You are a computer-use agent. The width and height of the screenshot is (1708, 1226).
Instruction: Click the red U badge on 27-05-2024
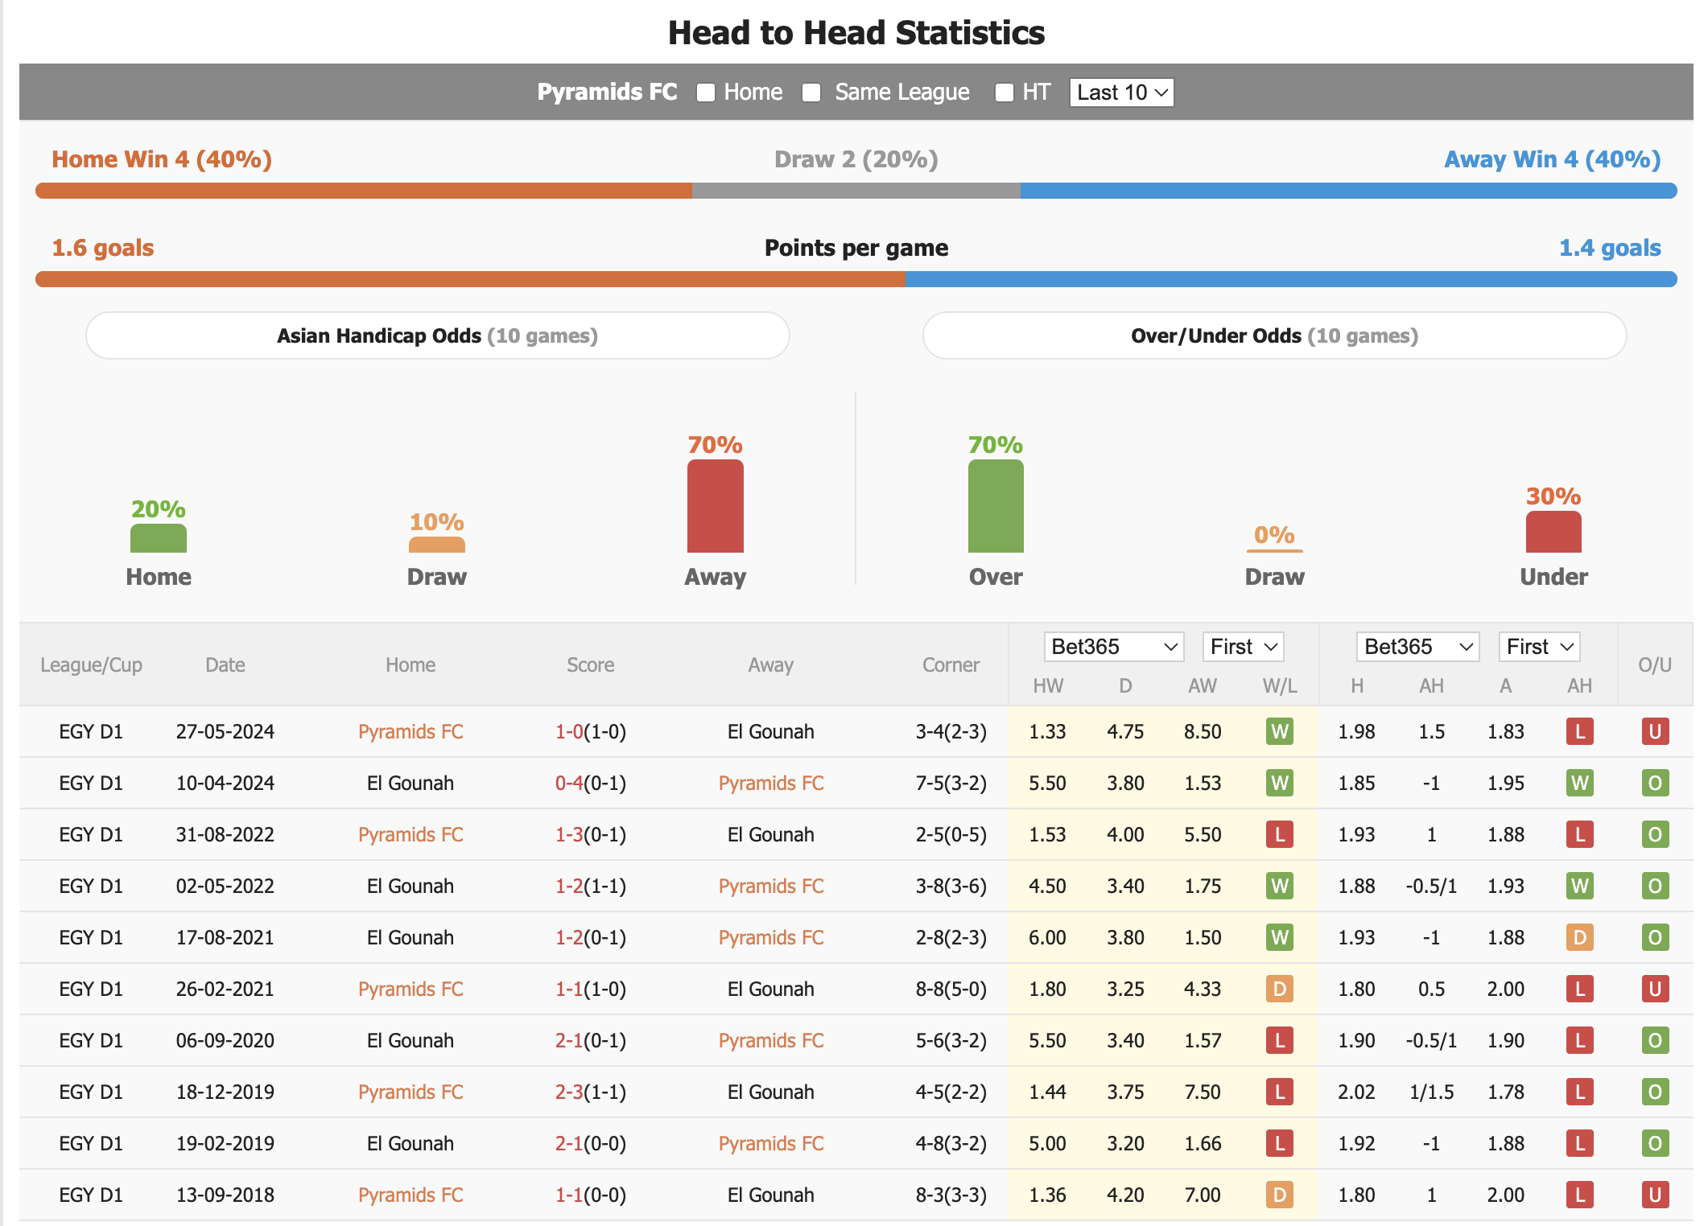pyautogui.click(x=1655, y=731)
